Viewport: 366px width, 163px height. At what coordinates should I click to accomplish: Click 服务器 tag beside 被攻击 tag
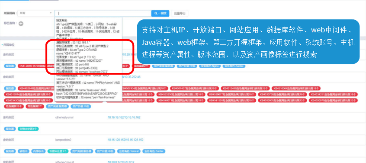(x=10, y=151)
